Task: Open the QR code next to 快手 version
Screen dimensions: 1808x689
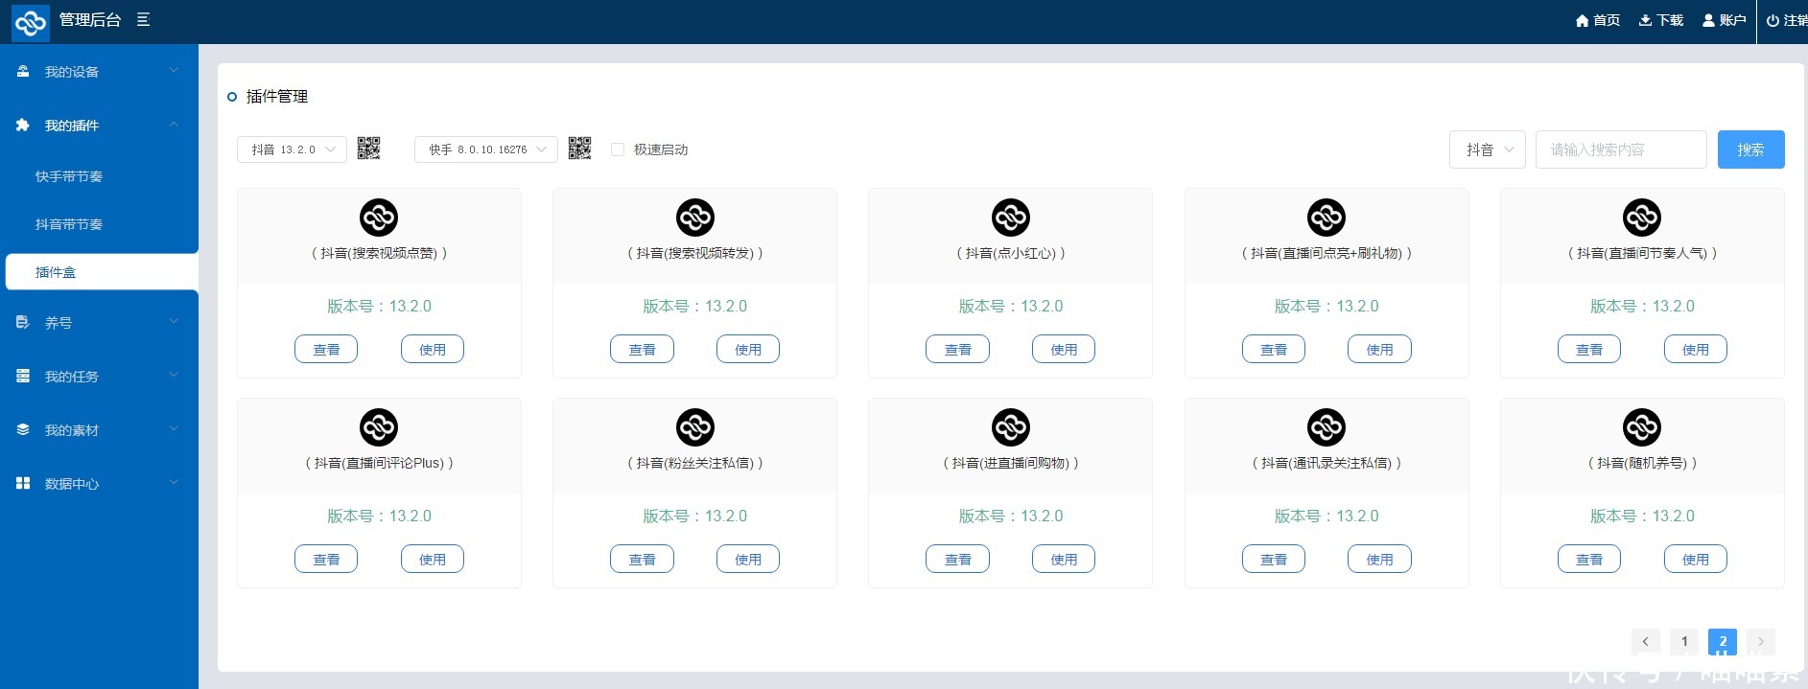Action: pyautogui.click(x=579, y=149)
